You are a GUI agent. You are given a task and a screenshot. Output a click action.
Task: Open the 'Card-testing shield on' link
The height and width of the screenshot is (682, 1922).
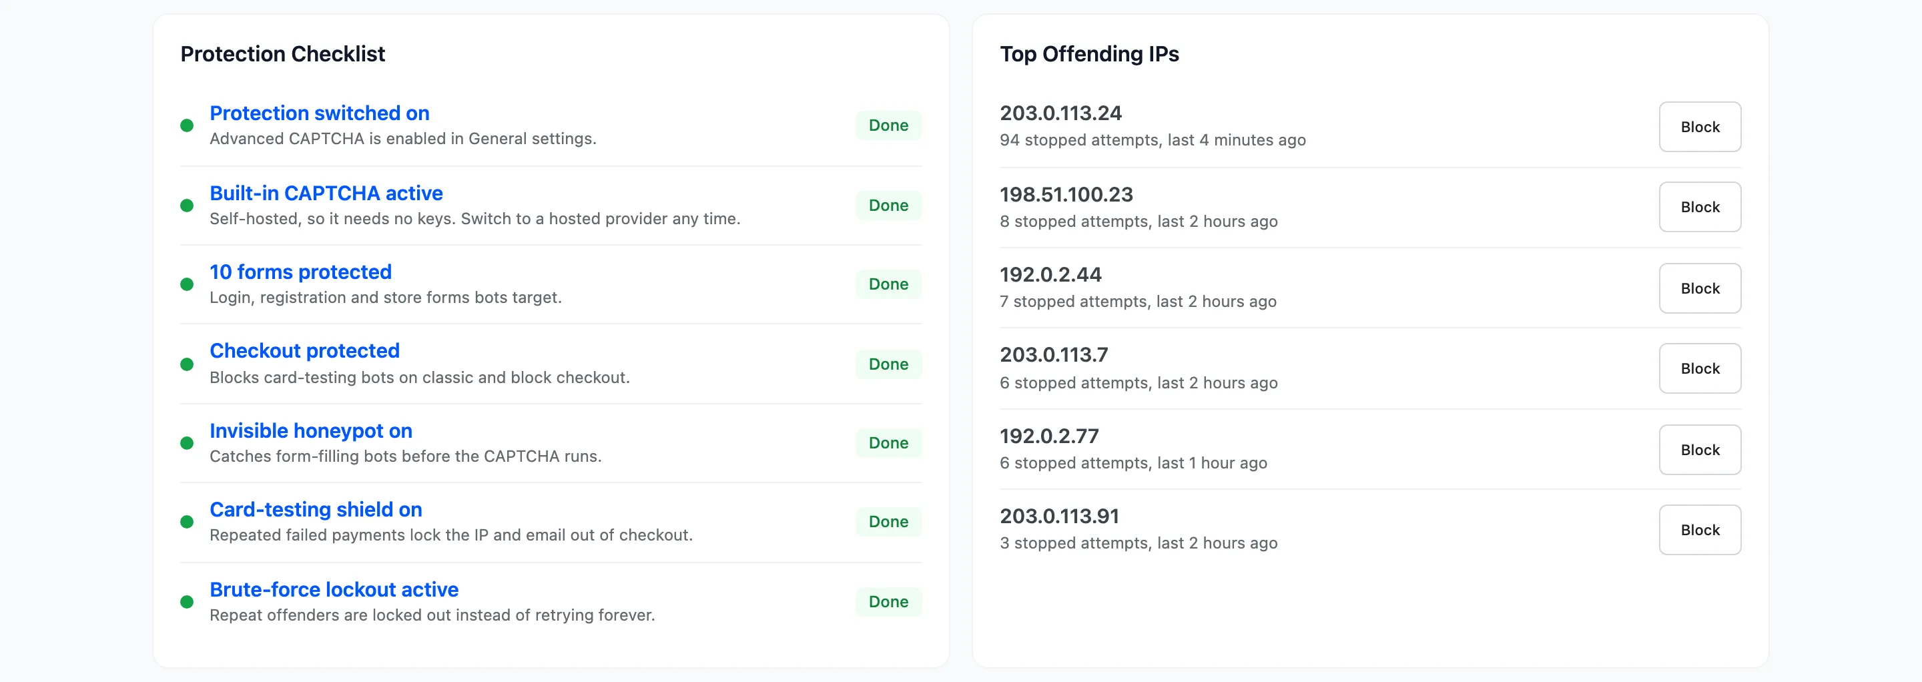tap(316, 510)
